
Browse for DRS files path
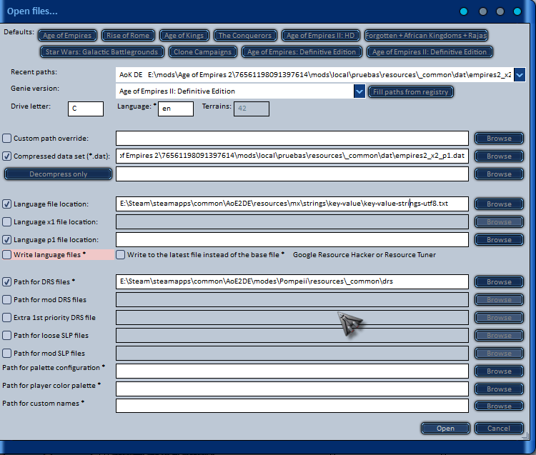tap(499, 282)
